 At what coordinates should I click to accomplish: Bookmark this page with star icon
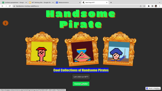[x=144, y=6]
